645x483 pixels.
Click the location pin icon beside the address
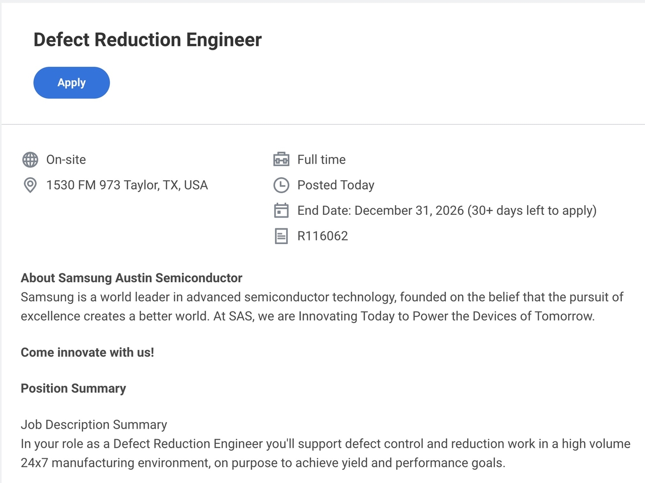coord(30,185)
